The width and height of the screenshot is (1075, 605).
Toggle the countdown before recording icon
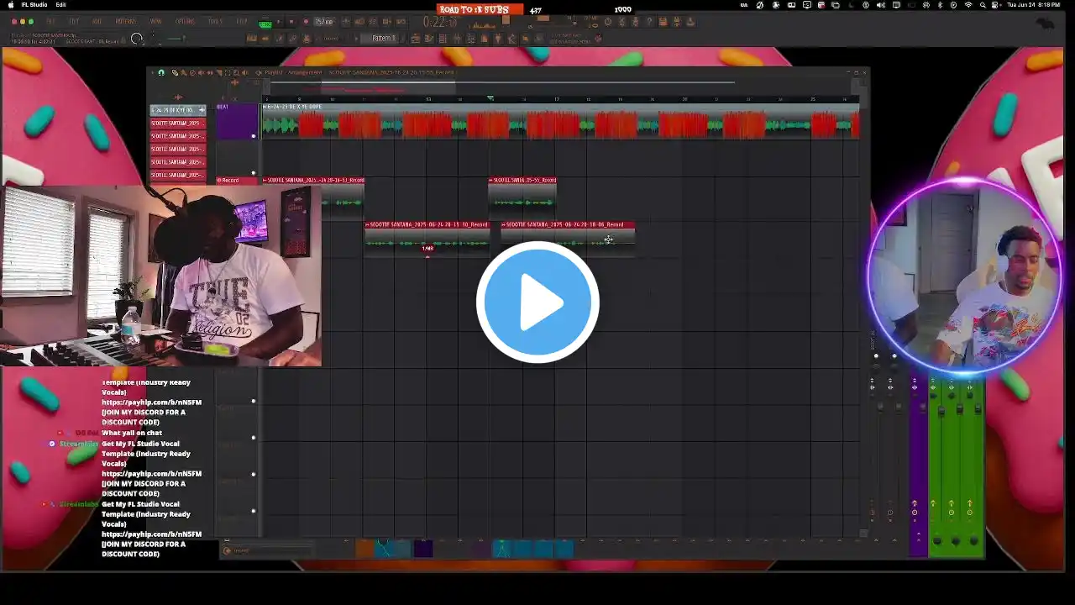point(372,23)
